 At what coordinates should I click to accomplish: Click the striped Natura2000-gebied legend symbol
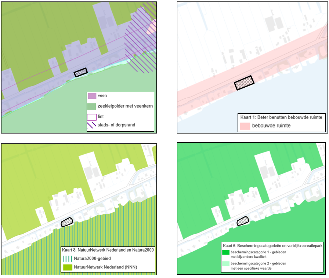click(68, 259)
